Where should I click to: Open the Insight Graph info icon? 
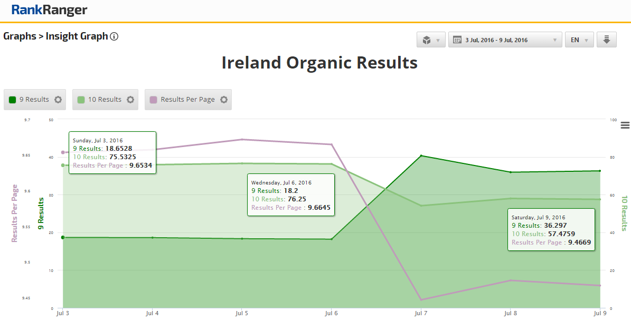pyautogui.click(x=114, y=37)
